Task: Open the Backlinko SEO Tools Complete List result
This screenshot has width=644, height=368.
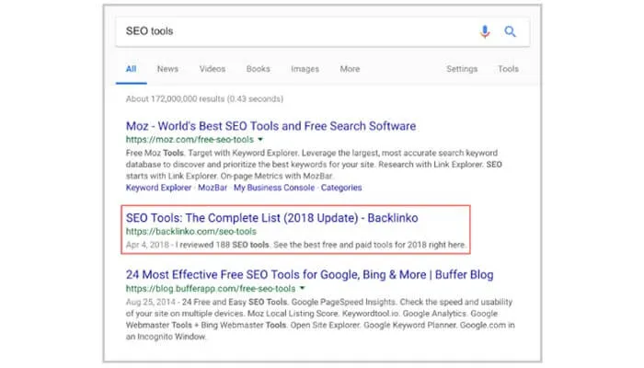Action: 272,218
